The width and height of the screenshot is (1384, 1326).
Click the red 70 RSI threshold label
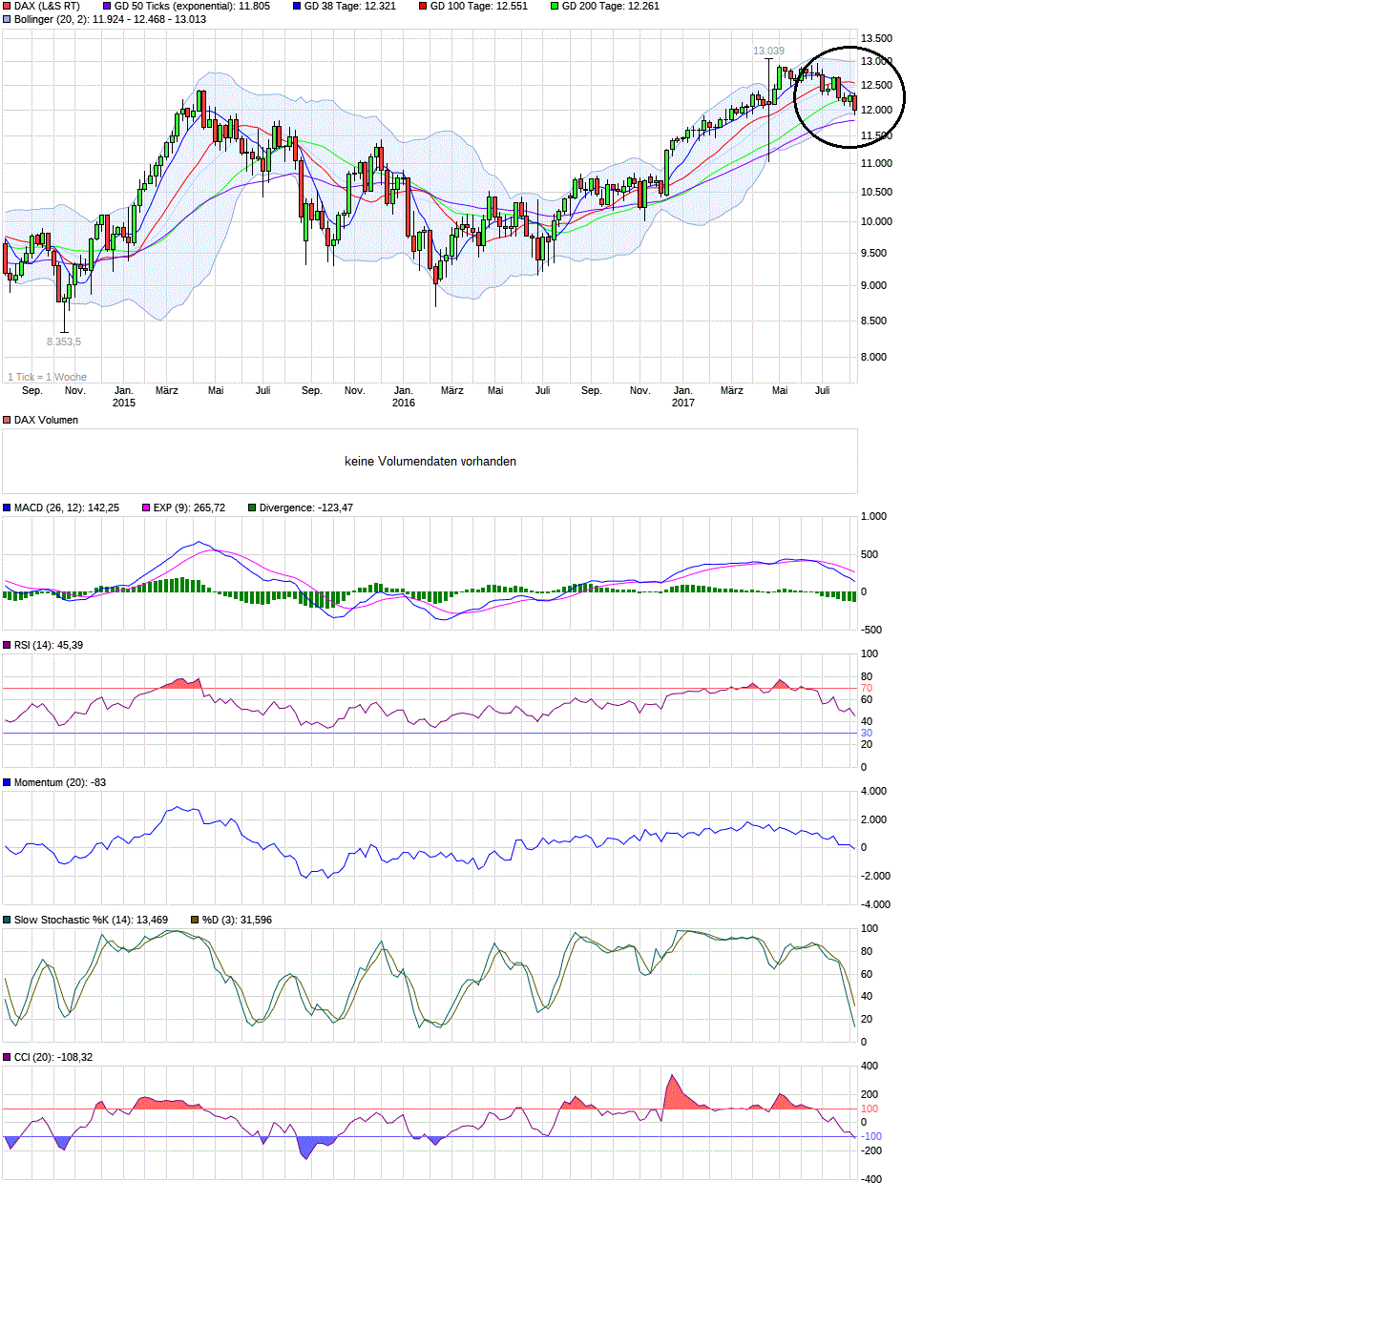pyautogui.click(x=867, y=688)
